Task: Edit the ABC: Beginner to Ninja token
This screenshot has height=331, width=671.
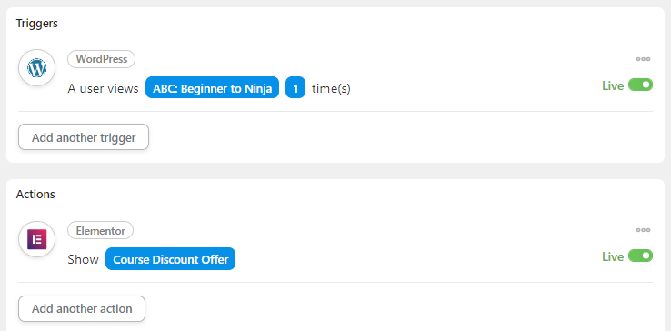Action: click(212, 88)
